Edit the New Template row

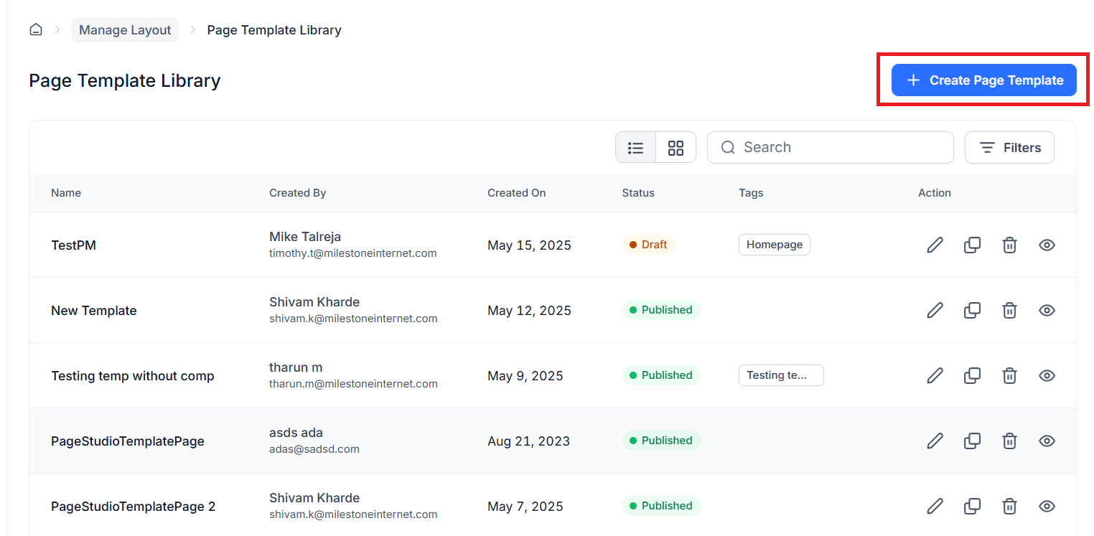pyautogui.click(x=935, y=311)
